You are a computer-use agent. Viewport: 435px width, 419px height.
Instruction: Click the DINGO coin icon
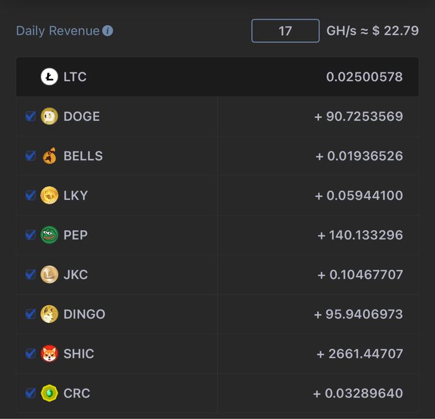click(49, 314)
